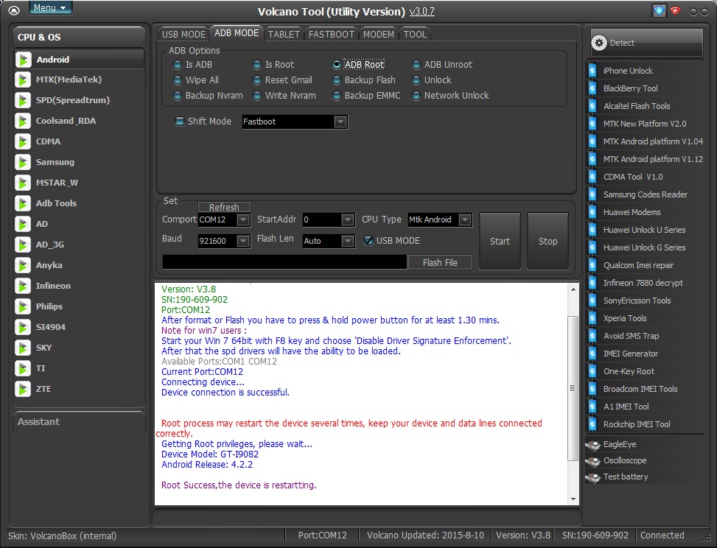Click the log scrollbar down arrow

573,499
